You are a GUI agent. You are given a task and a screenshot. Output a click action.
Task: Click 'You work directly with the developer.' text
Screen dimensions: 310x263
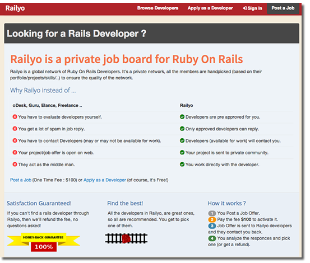[x=223, y=165]
